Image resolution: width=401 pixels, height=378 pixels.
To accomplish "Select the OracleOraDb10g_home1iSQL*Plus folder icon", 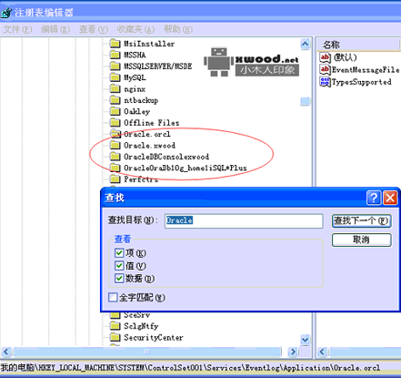I will [115, 168].
